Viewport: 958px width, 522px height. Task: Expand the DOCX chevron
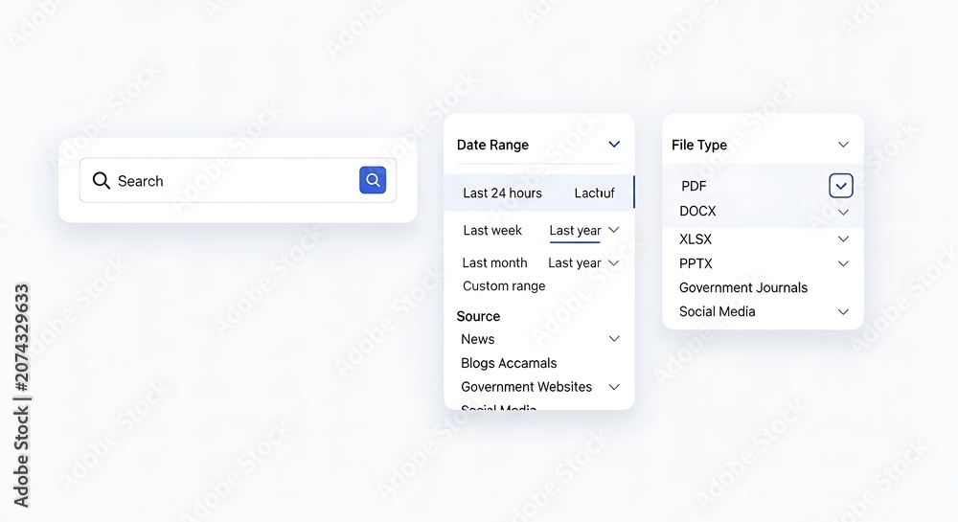pos(843,212)
